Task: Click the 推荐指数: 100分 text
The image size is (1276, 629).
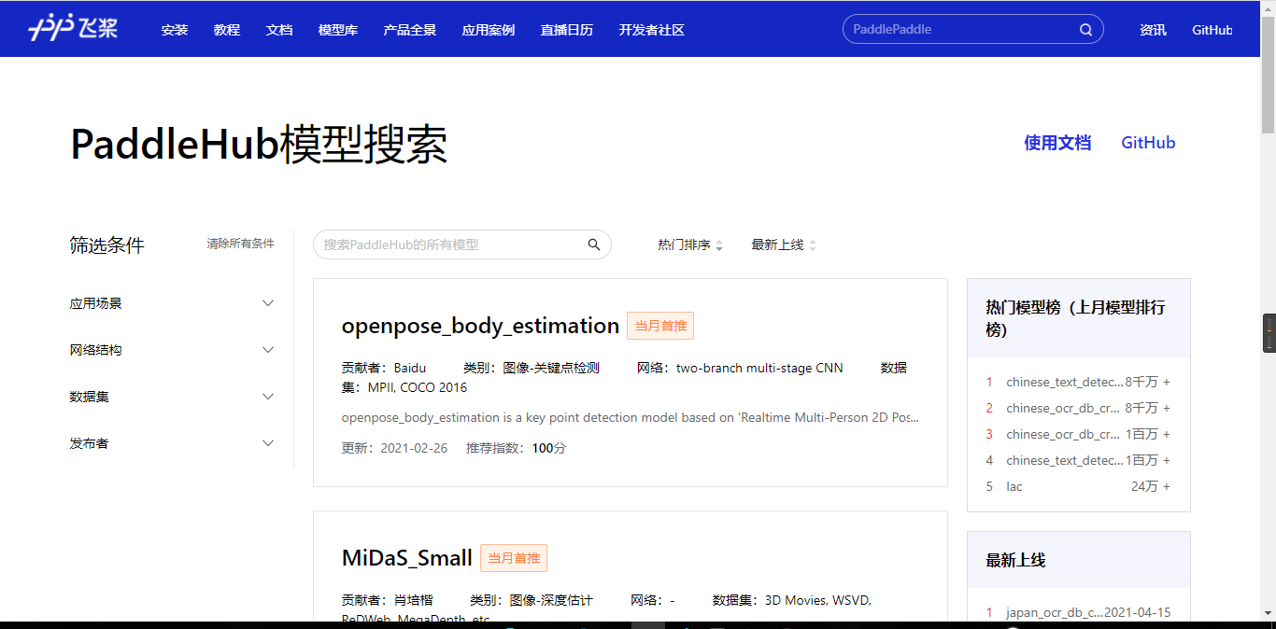Action: pyautogui.click(x=517, y=448)
